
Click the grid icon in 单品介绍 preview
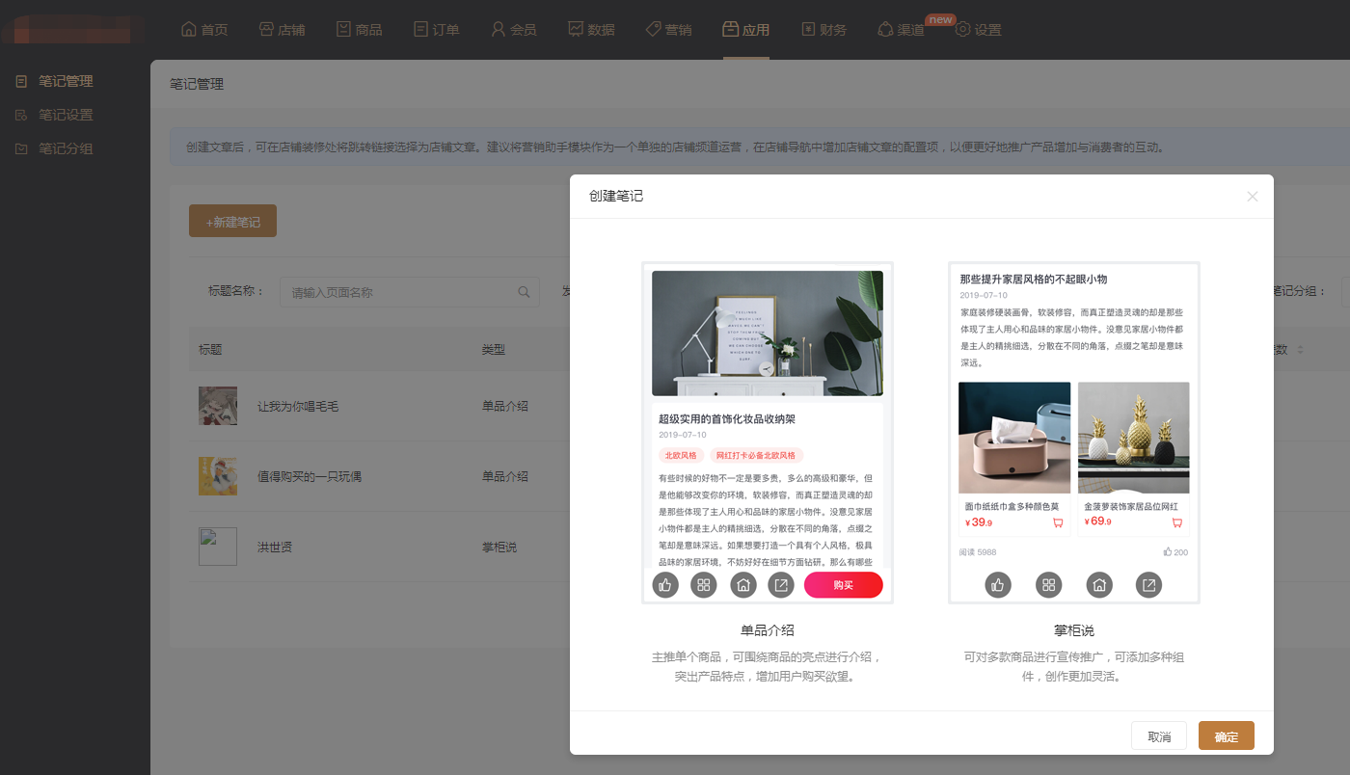[704, 585]
